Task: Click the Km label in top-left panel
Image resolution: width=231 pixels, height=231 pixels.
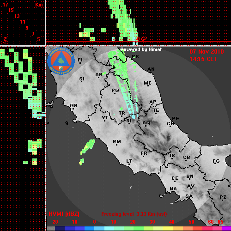Action: [39, 5]
